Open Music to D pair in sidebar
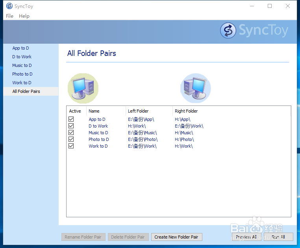Image resolution: width=300 pixels, height=248 pixels. click(22, 65)
